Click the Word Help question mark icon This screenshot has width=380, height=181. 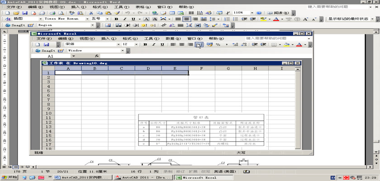tap(259, 13)
